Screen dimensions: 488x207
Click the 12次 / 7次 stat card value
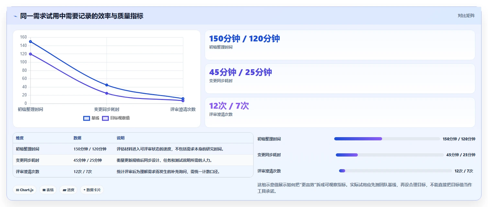tap(229, 106)
